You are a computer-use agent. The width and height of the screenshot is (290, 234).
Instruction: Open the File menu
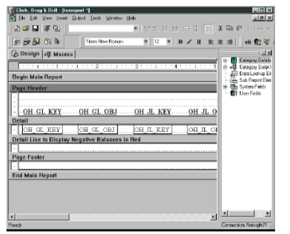pos(22,18)
